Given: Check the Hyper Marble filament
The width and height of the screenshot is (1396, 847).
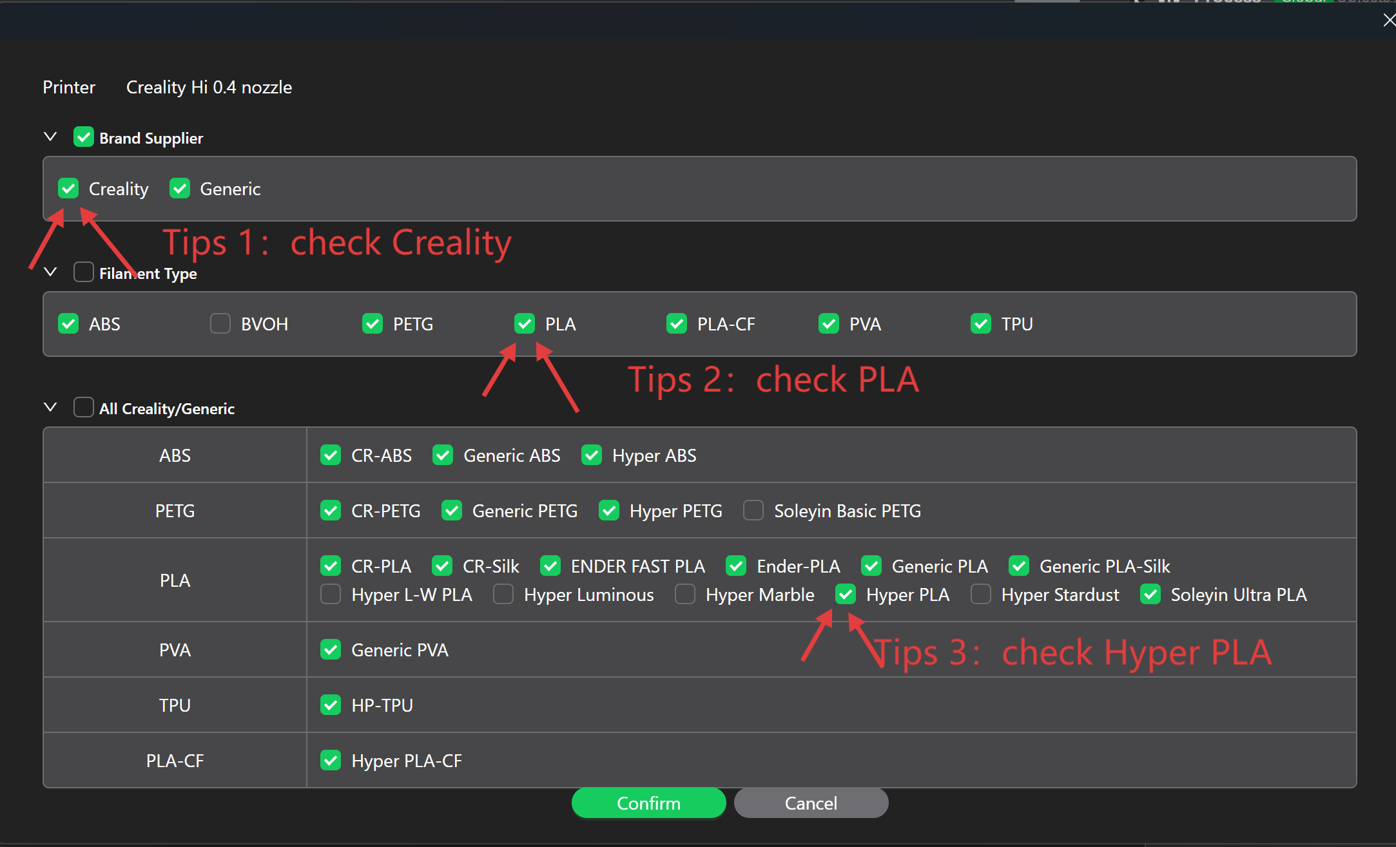Looking at the screenshot, I should coord(685,595).
